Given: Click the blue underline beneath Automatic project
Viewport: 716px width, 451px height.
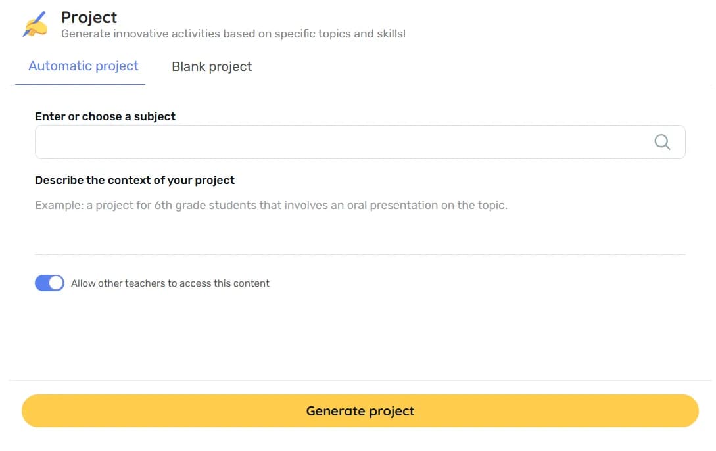Looking at the screenshot, I should point(80,85).
